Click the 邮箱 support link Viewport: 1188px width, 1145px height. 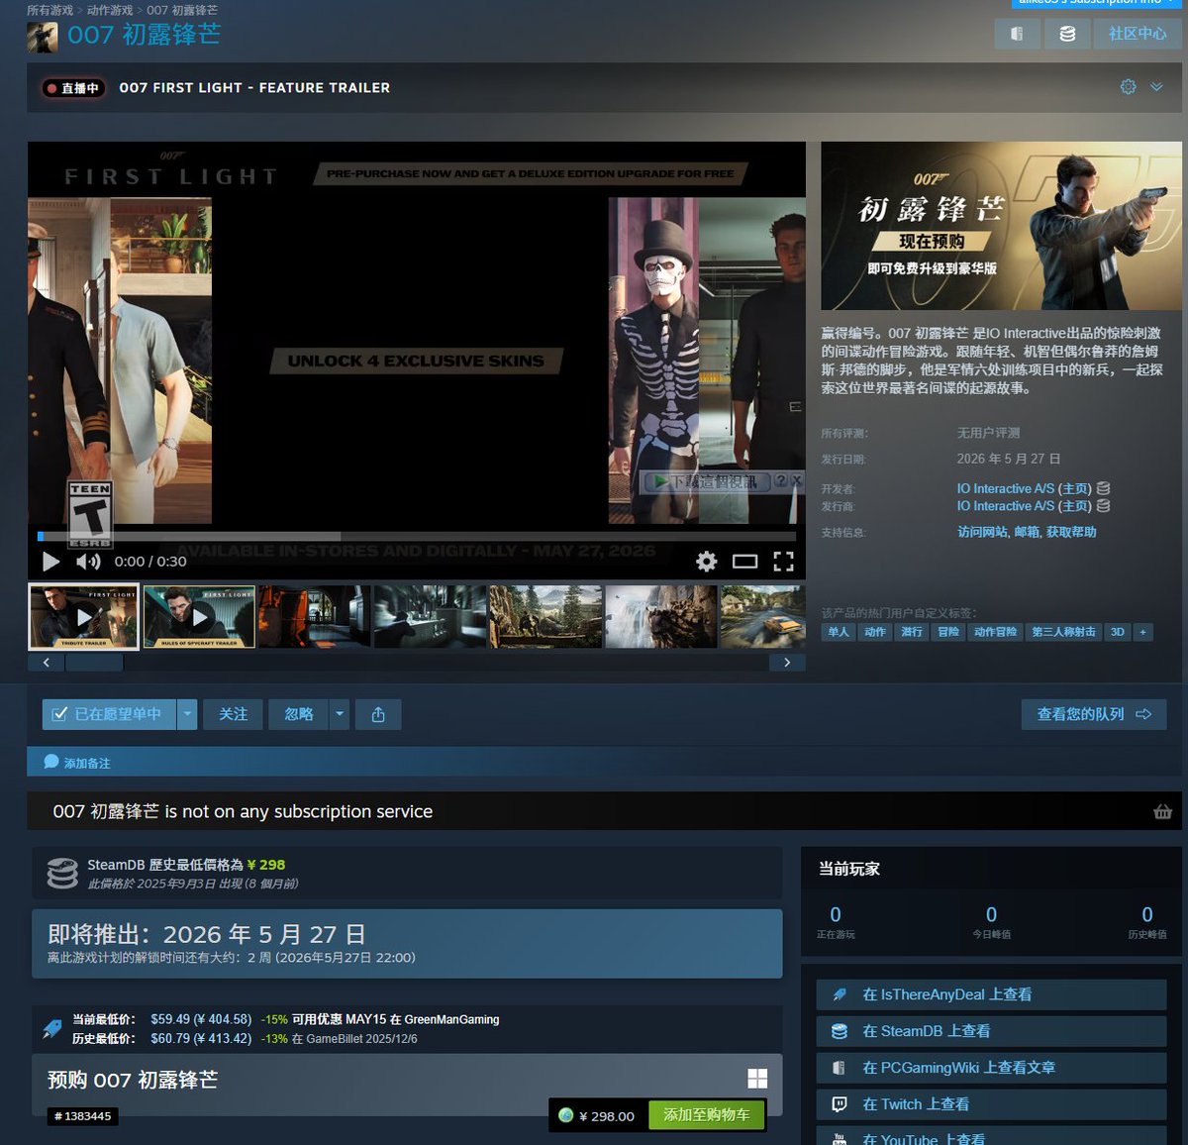(x=1027, y=532)
